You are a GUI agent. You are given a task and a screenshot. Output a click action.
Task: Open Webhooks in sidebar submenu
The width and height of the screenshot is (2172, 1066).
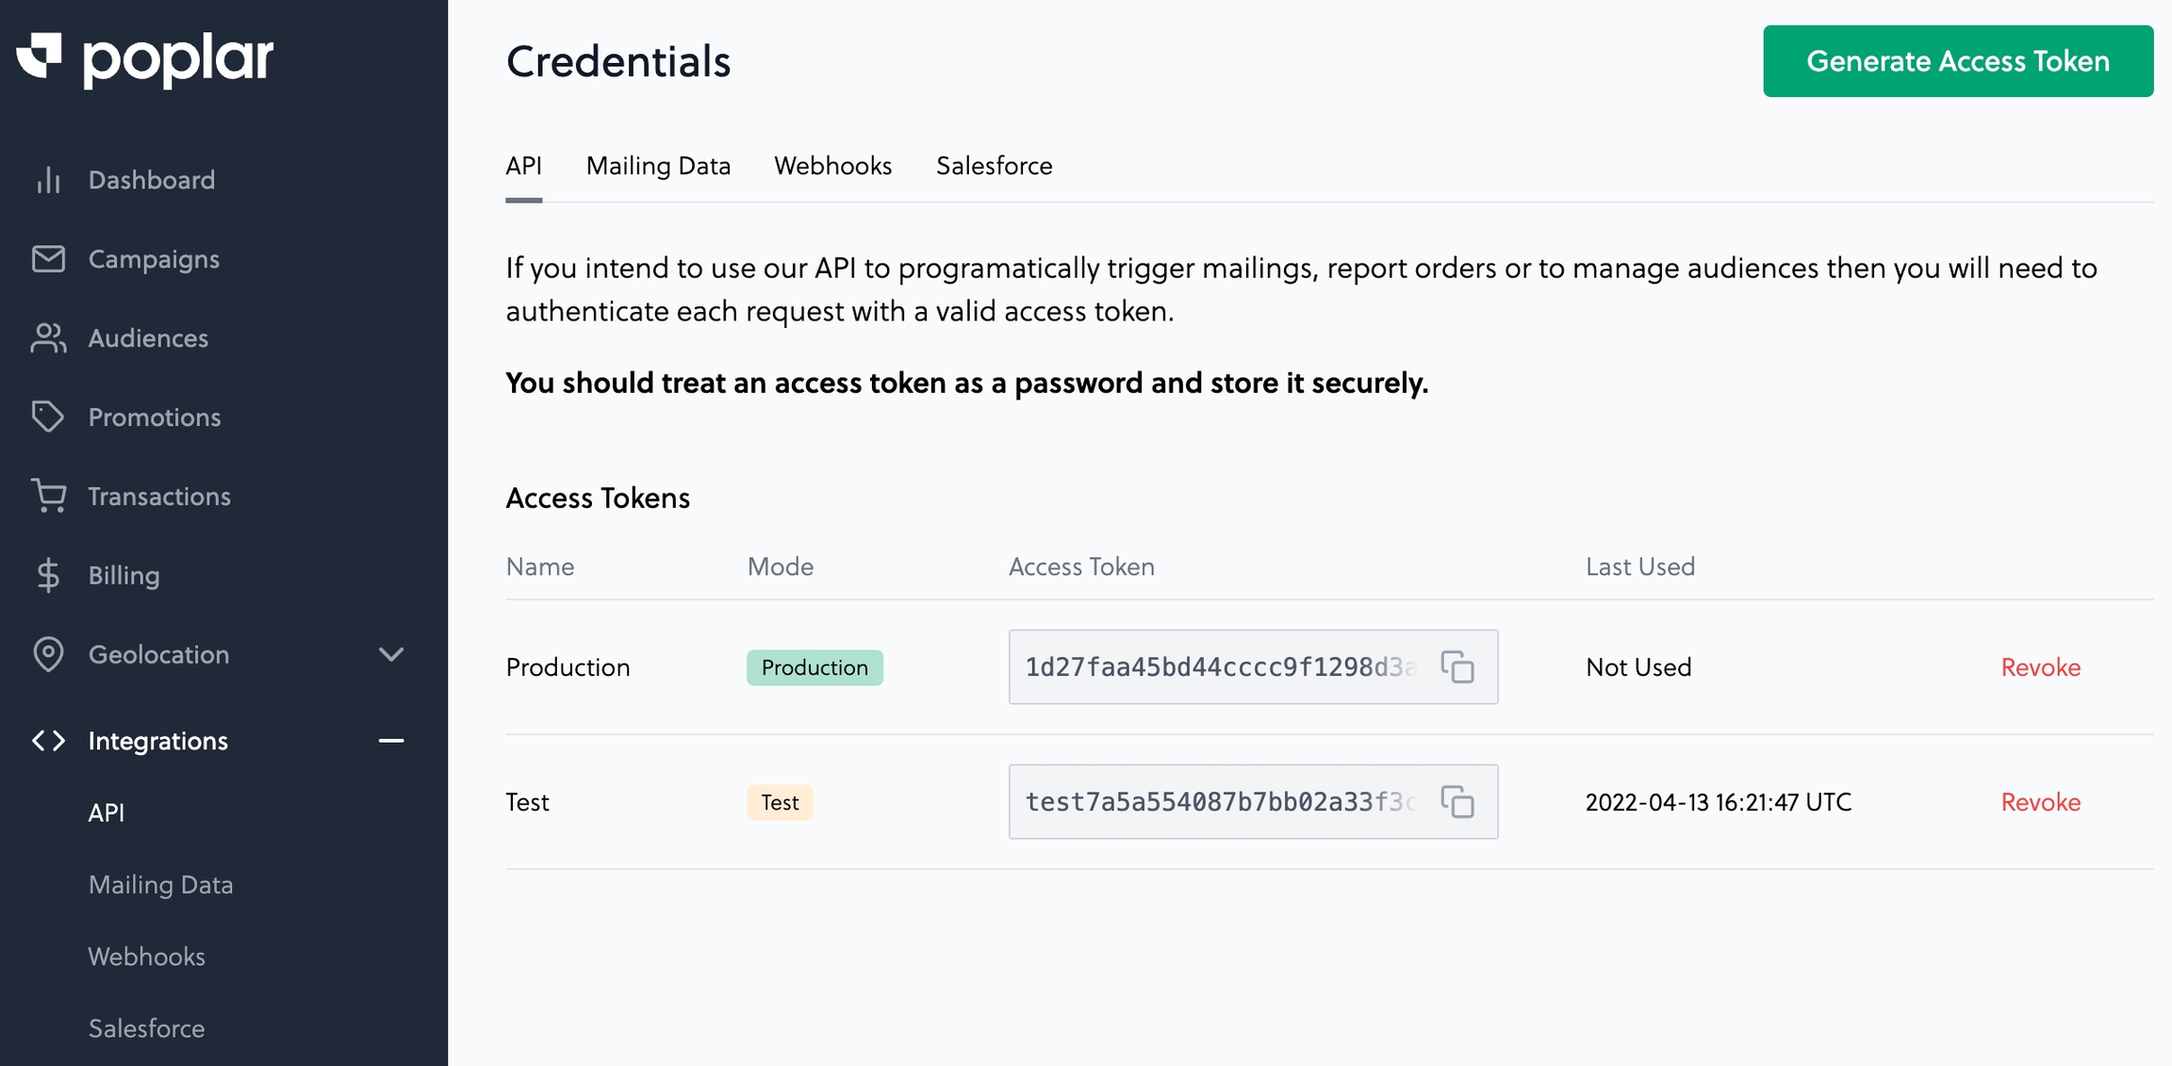point(146,957)
